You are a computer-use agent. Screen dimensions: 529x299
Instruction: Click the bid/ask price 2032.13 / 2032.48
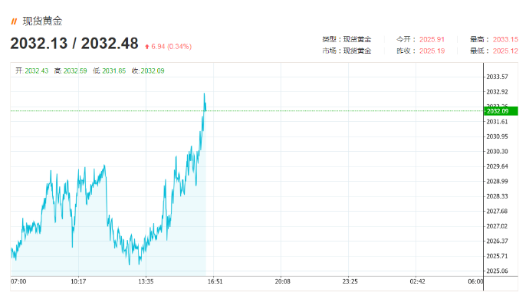(x=74, y=44)
